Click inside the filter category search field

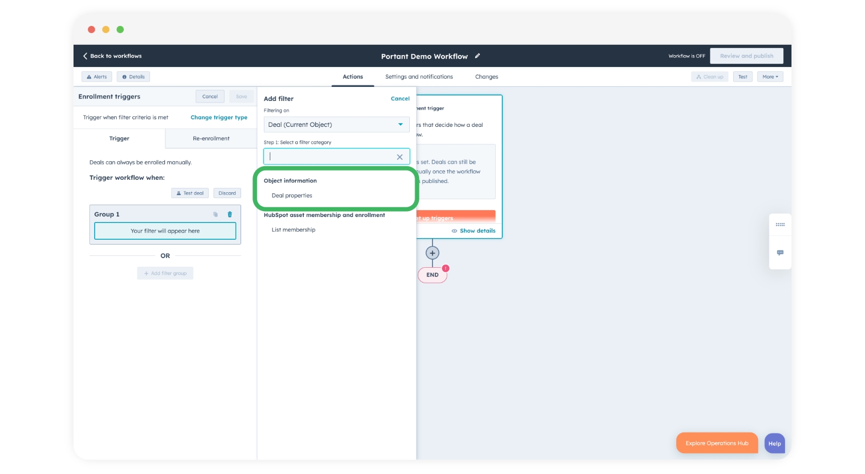pos(330,157)
